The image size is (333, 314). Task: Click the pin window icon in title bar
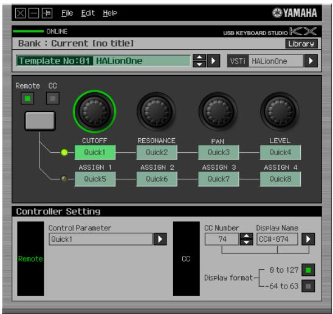coord(47,13)
